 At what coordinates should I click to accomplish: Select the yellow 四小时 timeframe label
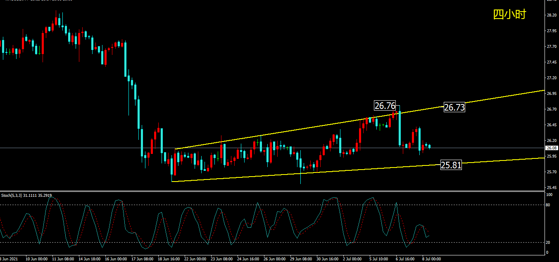click(509, 14)
